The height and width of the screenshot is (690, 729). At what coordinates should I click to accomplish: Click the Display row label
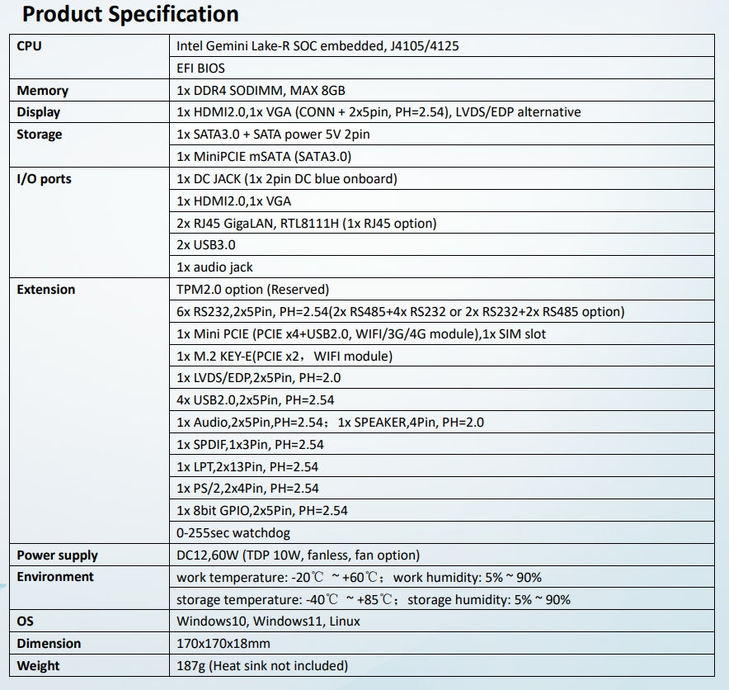coord(39,112)
